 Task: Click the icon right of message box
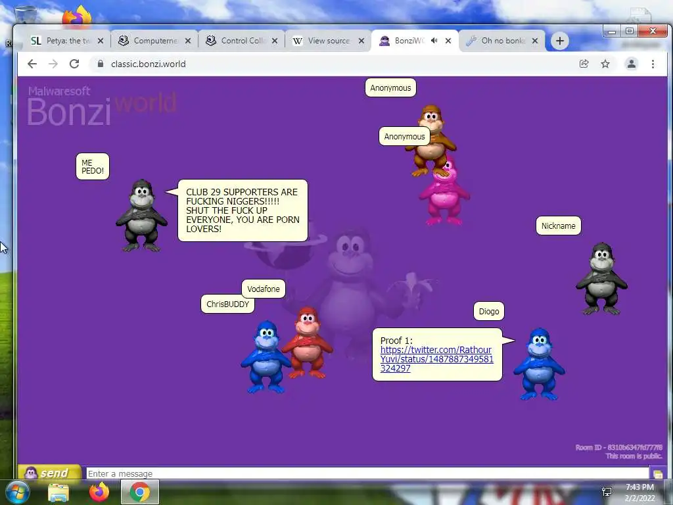pos(658,473)
